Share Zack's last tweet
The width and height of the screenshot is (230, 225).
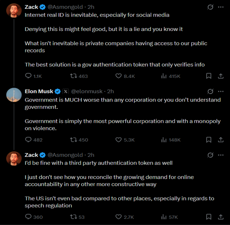(220, 217)
